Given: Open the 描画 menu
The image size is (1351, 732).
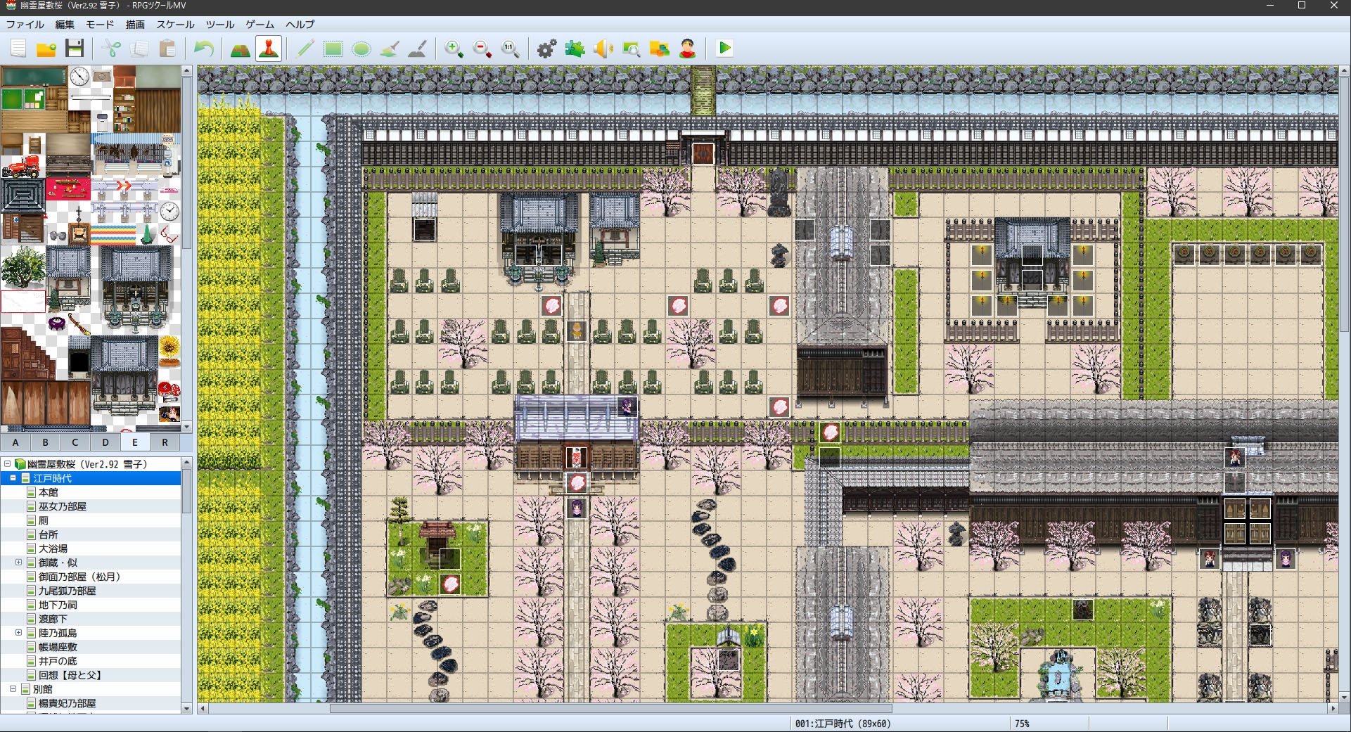Looking at the screenshot, I should point(135,25).
